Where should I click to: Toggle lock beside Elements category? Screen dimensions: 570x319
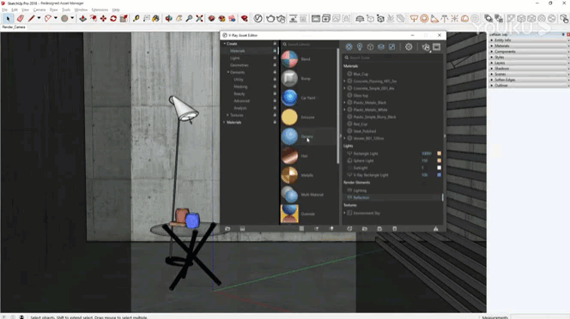point(275,72)
